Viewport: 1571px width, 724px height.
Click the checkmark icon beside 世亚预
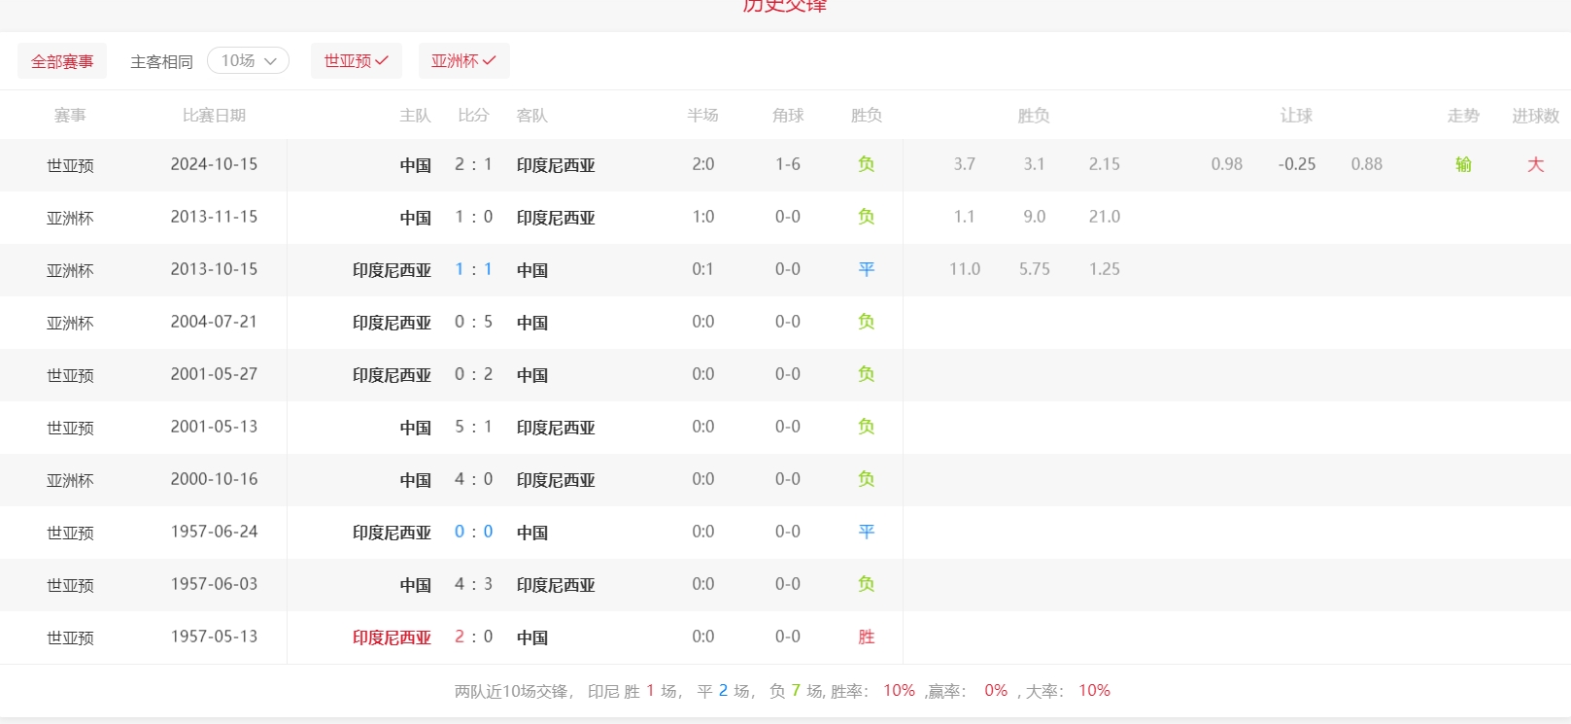tap(382, 61)
